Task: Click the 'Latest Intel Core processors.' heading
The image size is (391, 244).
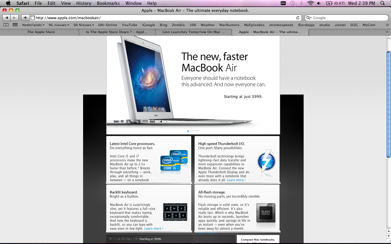Action: [x=133, y=144]
